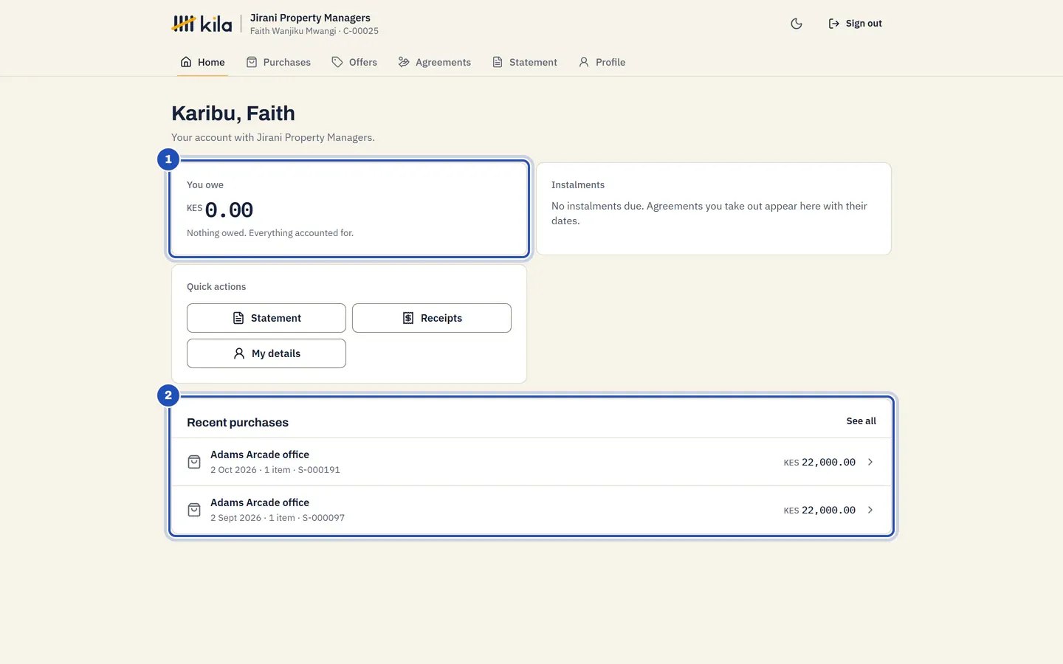The width and height of the screenshot is (1063, 664).
Task: Click the Your account with Jirani subtitle
Action: pos(273,137)
